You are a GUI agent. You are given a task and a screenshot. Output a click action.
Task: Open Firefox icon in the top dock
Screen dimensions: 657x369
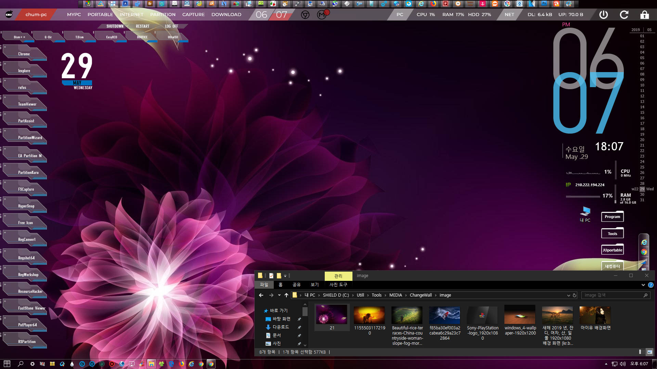(x=433, y=4)
